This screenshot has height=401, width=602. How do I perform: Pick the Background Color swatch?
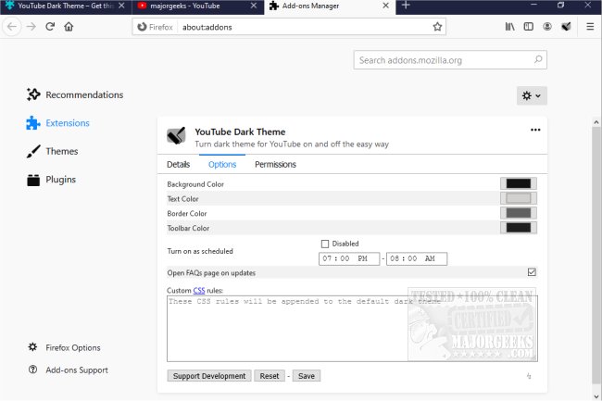519,183
